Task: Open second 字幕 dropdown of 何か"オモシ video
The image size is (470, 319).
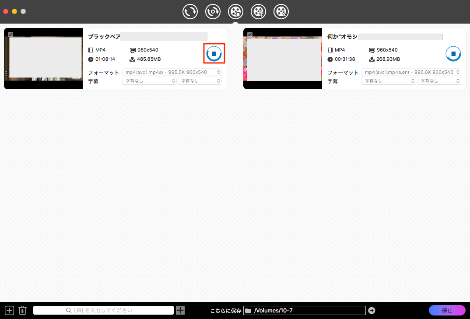Action: pos(439,81)
